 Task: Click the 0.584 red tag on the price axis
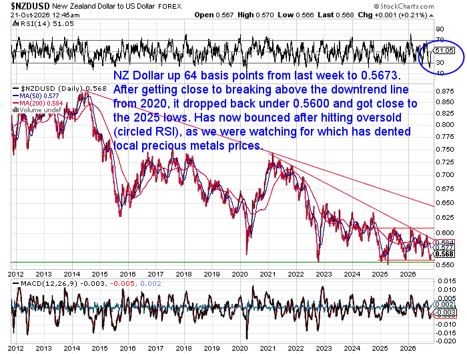coord(445,242)
